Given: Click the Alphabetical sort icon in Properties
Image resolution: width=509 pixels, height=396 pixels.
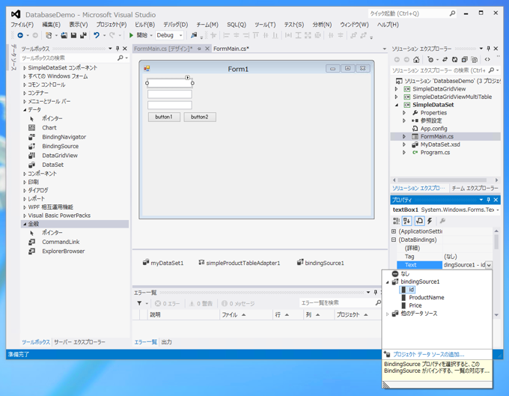Looking at the screenshot, I should 407,221.
